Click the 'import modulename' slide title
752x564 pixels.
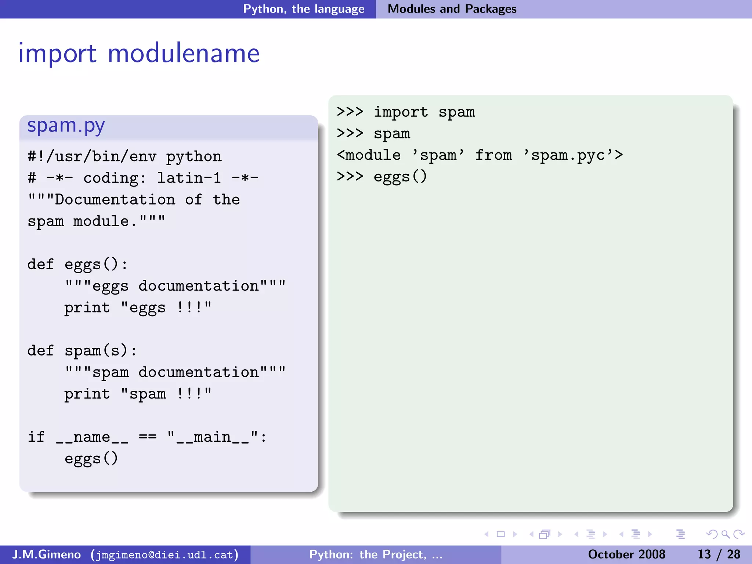pyautogui.click(x=139, y=53)
